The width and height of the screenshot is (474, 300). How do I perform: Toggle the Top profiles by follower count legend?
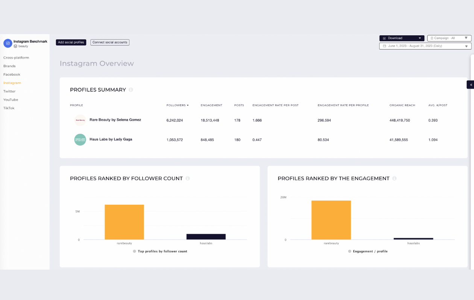click(160, 251)
